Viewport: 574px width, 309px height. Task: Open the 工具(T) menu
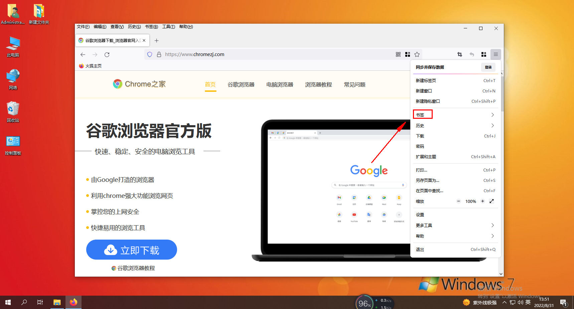169,27
